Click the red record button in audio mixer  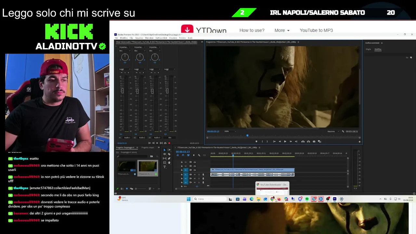tap(169, 143)
